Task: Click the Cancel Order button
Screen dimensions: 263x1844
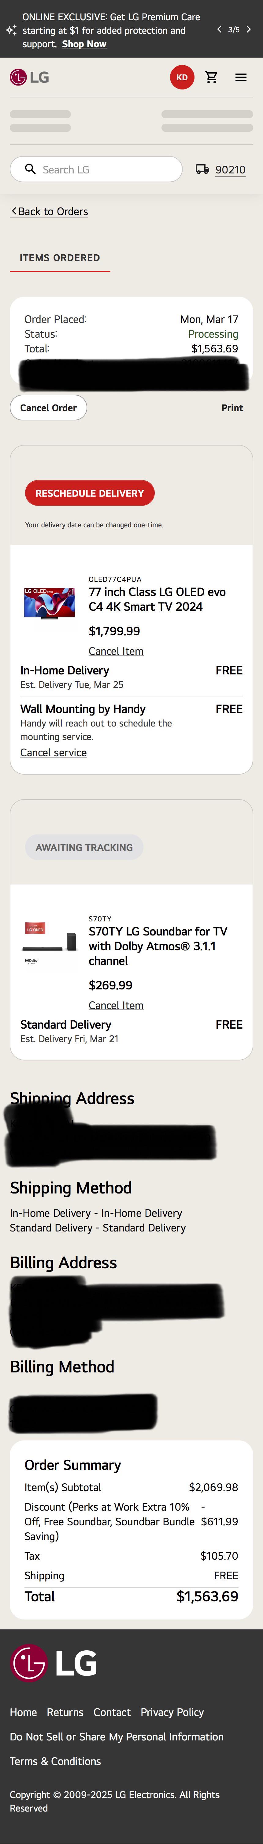Action: pos(48,408)
